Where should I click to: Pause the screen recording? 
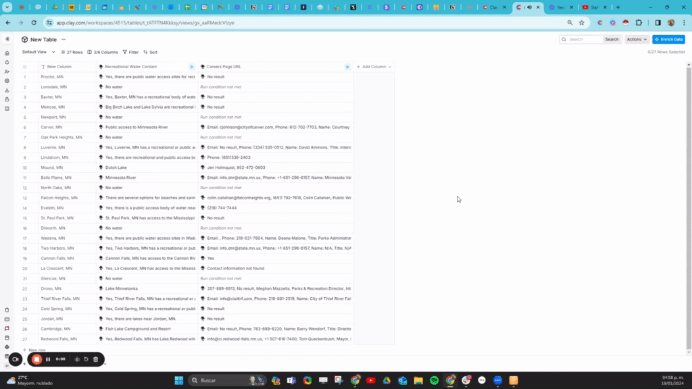[x=48, y=359]
